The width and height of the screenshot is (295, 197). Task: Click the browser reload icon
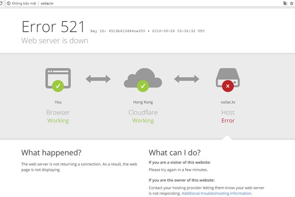click(2, 3)
